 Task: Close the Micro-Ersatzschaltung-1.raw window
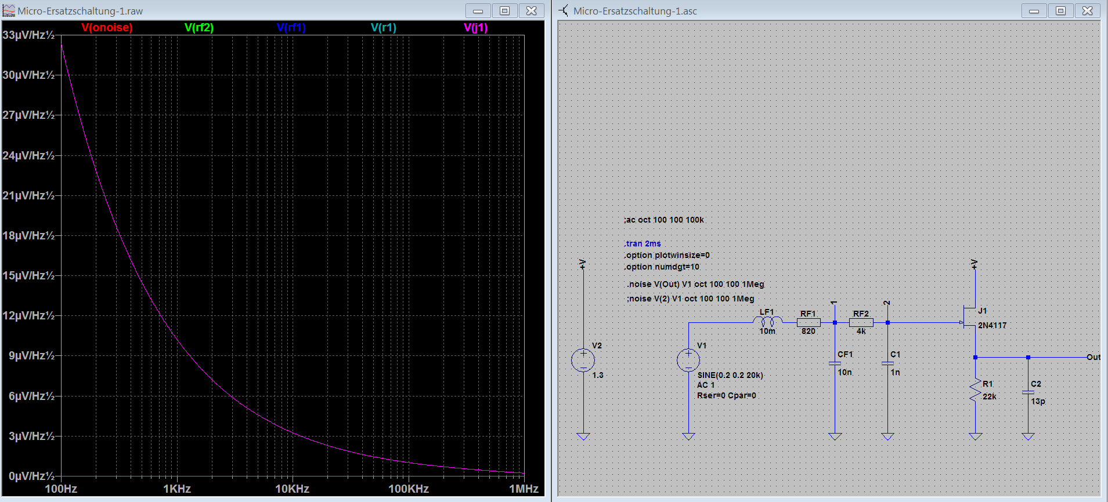[x=531, y=11]
